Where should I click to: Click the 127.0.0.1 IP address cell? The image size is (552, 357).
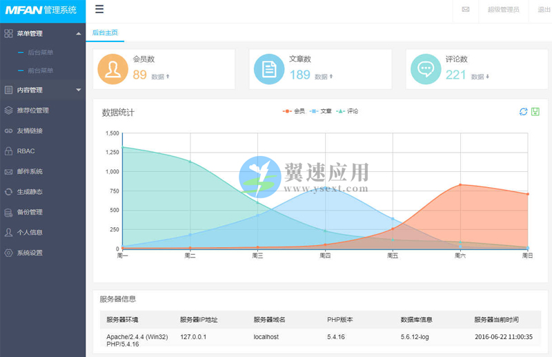click(x=193, y=337)
